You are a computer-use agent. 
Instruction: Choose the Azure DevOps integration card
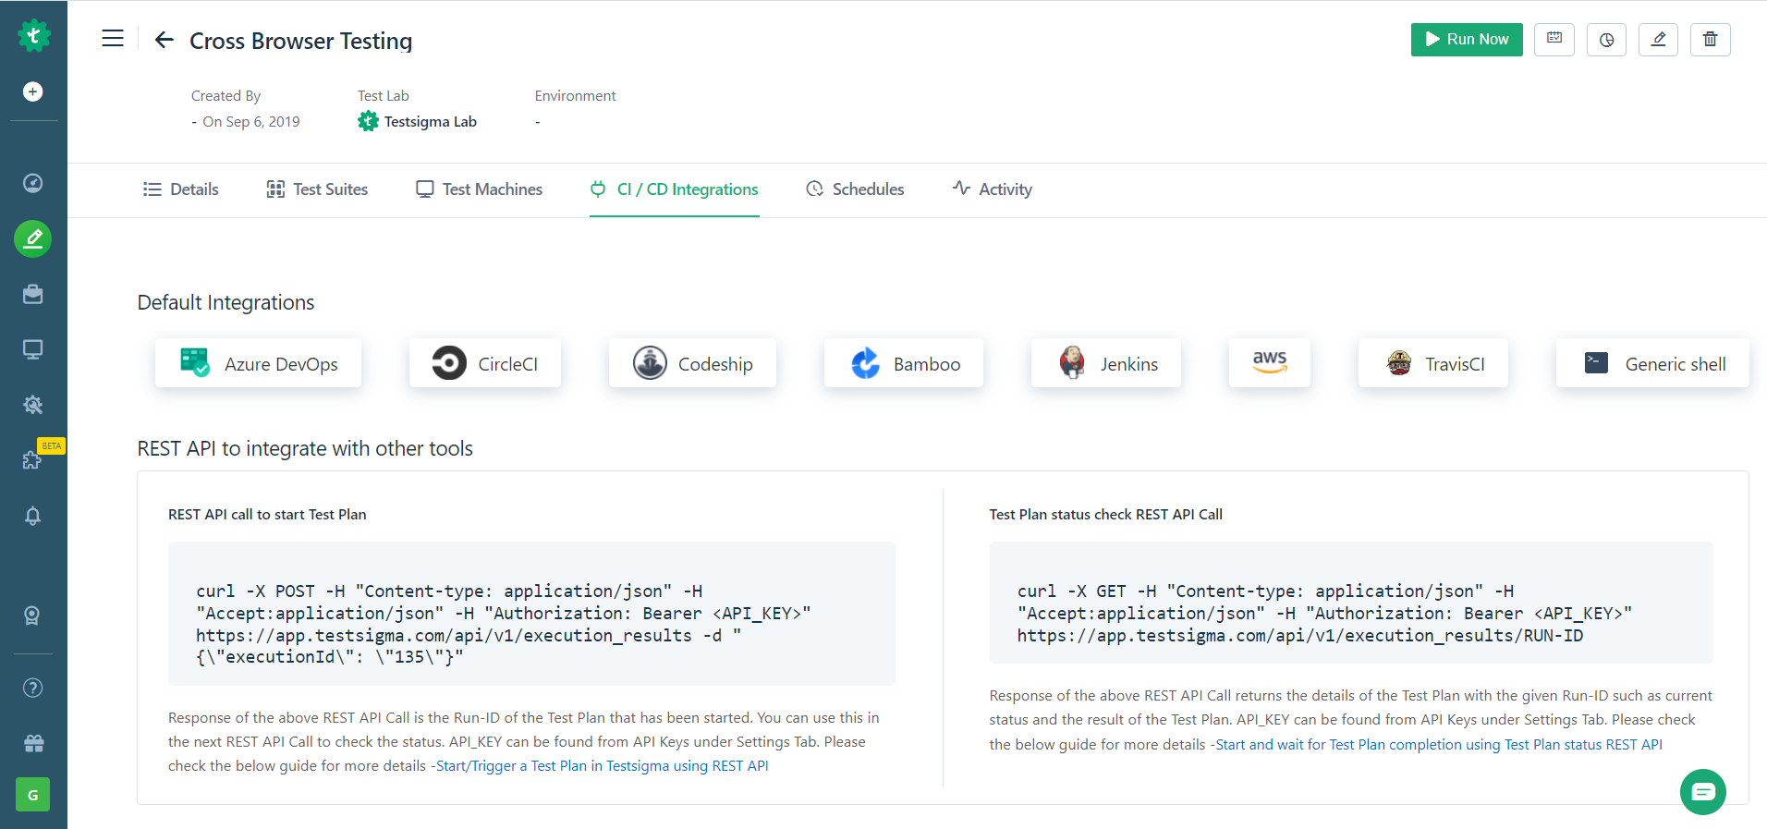(x=259, y=363)
